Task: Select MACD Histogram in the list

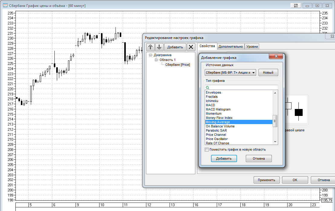Action: pyautogui.click(x=239, y=110)
